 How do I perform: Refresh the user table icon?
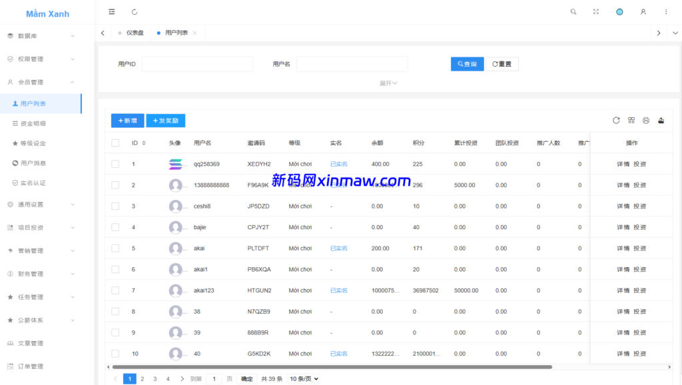(x=616, y=121)
